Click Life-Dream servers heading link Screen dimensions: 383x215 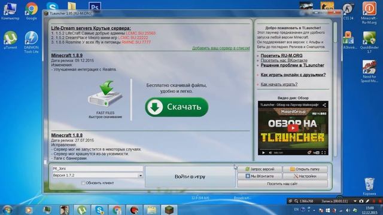coord(91,28)
